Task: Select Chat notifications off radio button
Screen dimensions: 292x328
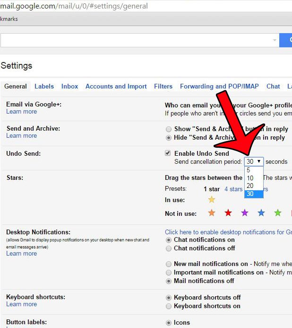Action: [169, 248]
